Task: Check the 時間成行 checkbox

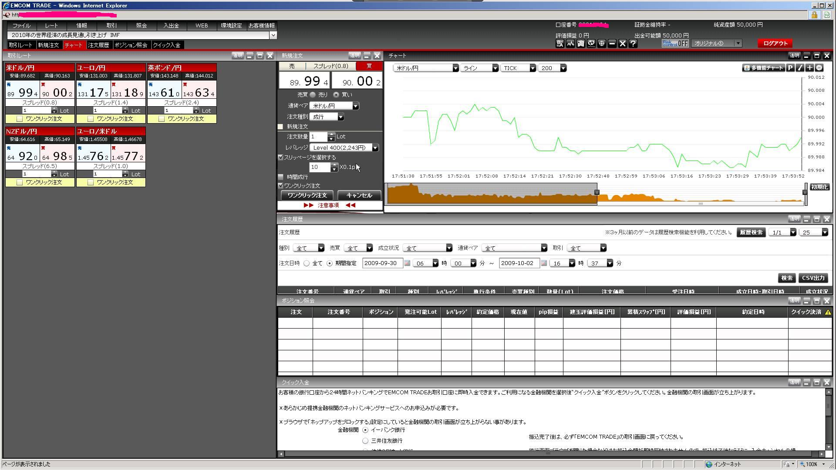Action: click(x=281, y=177)
